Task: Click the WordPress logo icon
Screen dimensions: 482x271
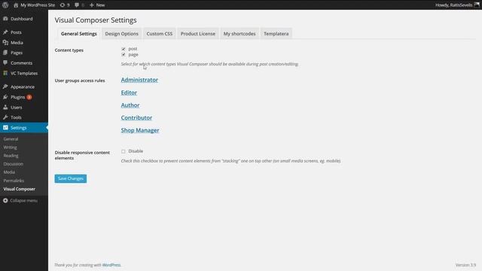Action: coord(5,5)
